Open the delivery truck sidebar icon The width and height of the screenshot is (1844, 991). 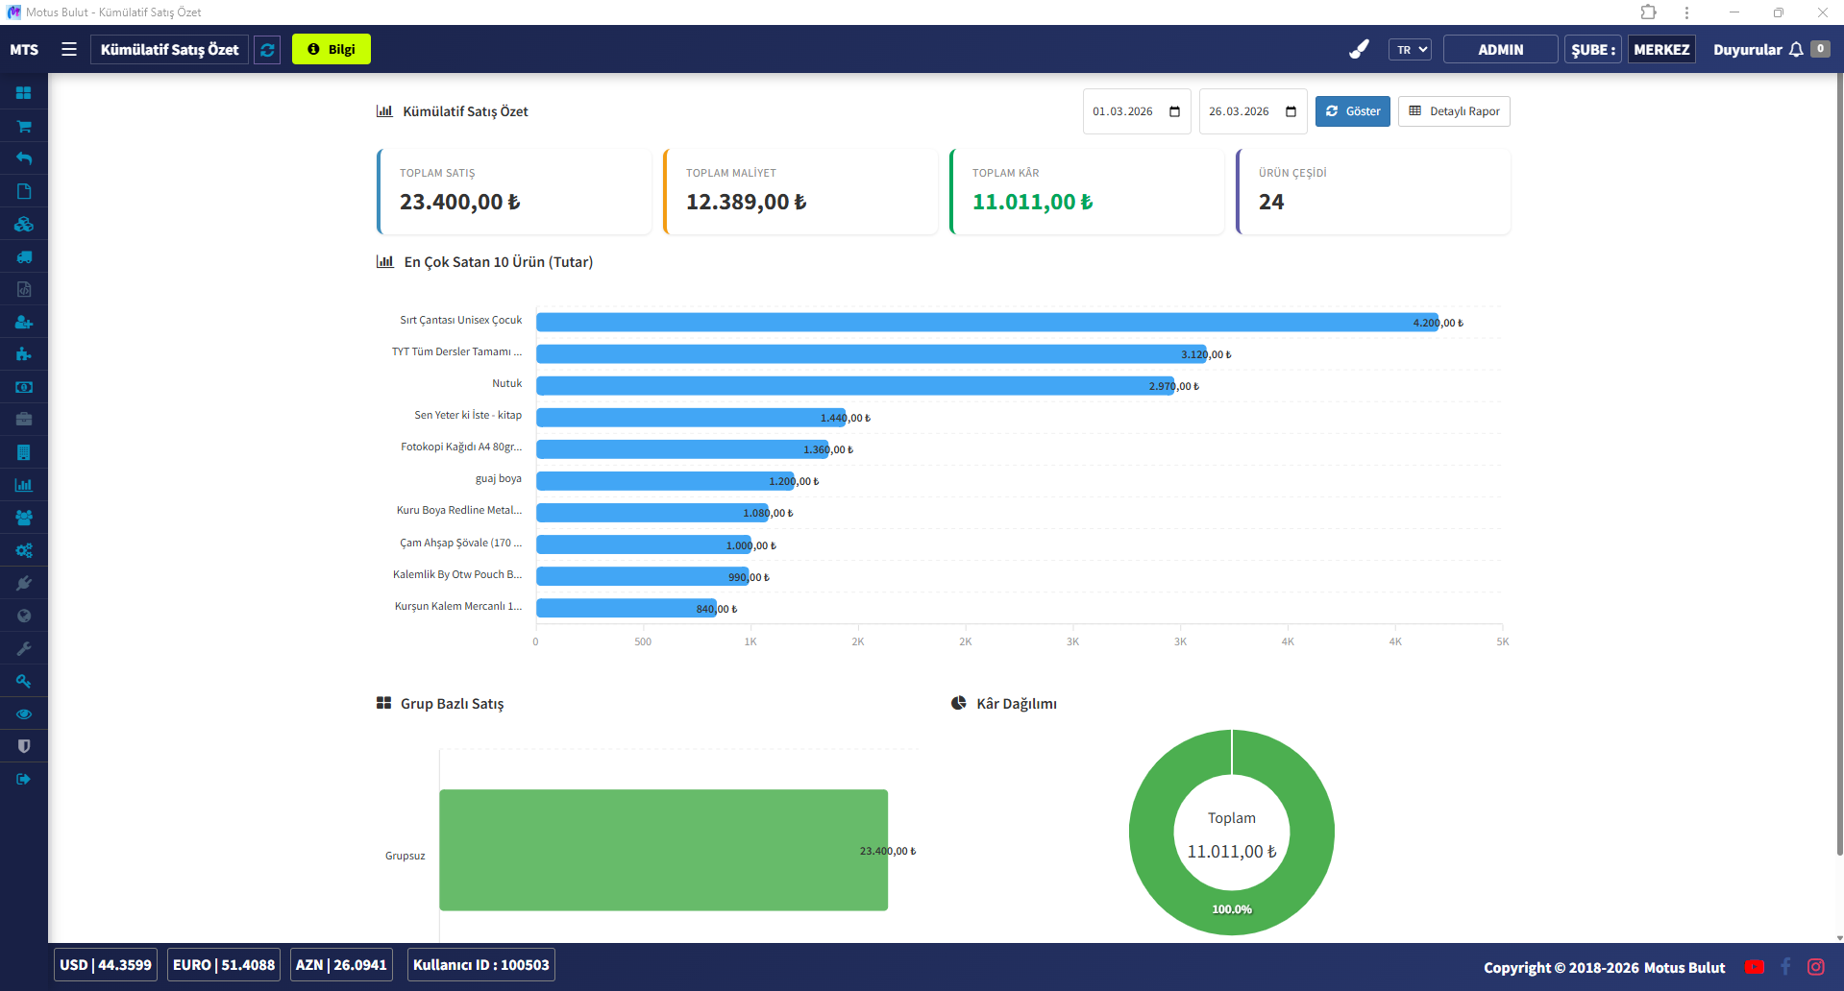(24, 256)
